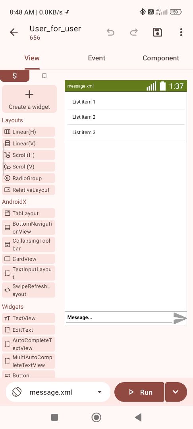Save project with floppy disk icon
Viewport: 193px width, 429px height.
click(157, 32)
